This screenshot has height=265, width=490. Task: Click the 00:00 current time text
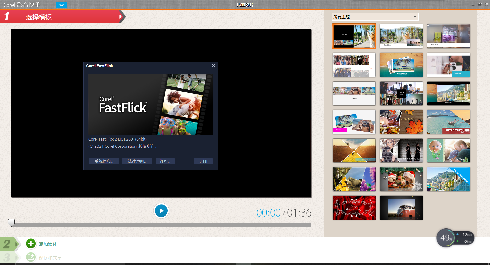268,213
